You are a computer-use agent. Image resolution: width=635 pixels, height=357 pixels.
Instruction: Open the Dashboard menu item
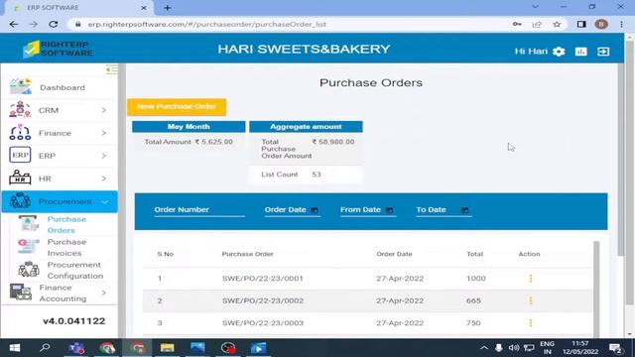(63, 87)
